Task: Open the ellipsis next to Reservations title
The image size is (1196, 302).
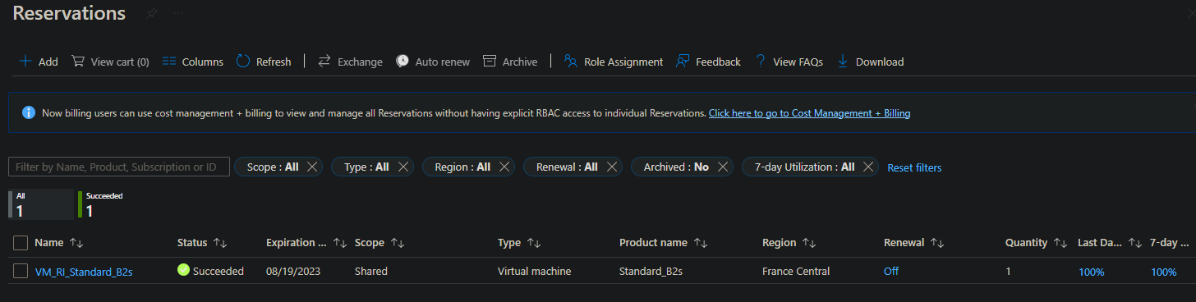Action: pos(178,14)
